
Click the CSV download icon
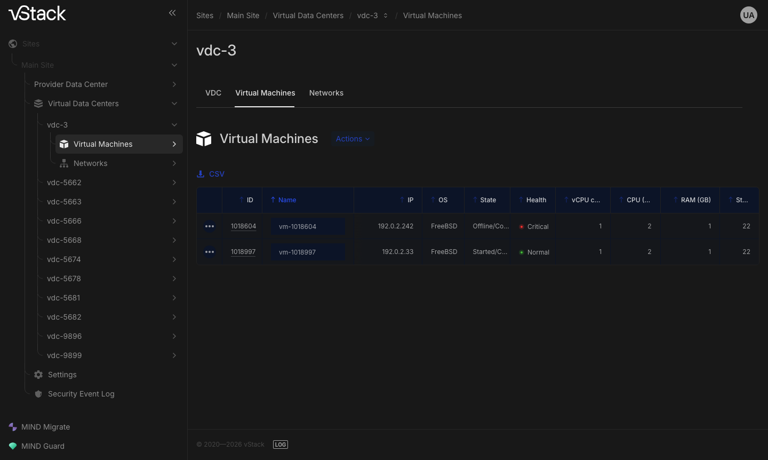(201, 174)
